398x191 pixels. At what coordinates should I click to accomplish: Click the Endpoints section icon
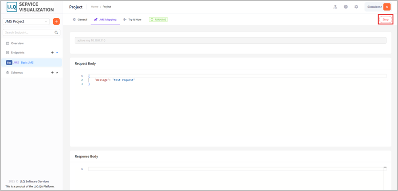click(x=8, y=52)
